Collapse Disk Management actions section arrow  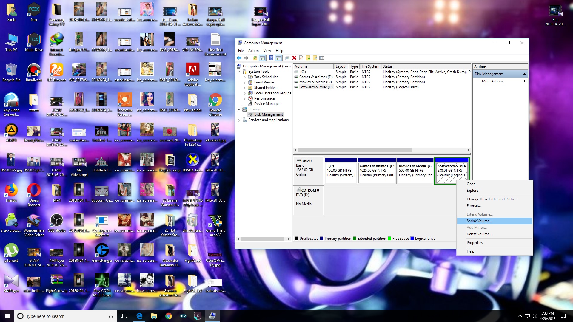pyautogui.click(x=524, y=74)
